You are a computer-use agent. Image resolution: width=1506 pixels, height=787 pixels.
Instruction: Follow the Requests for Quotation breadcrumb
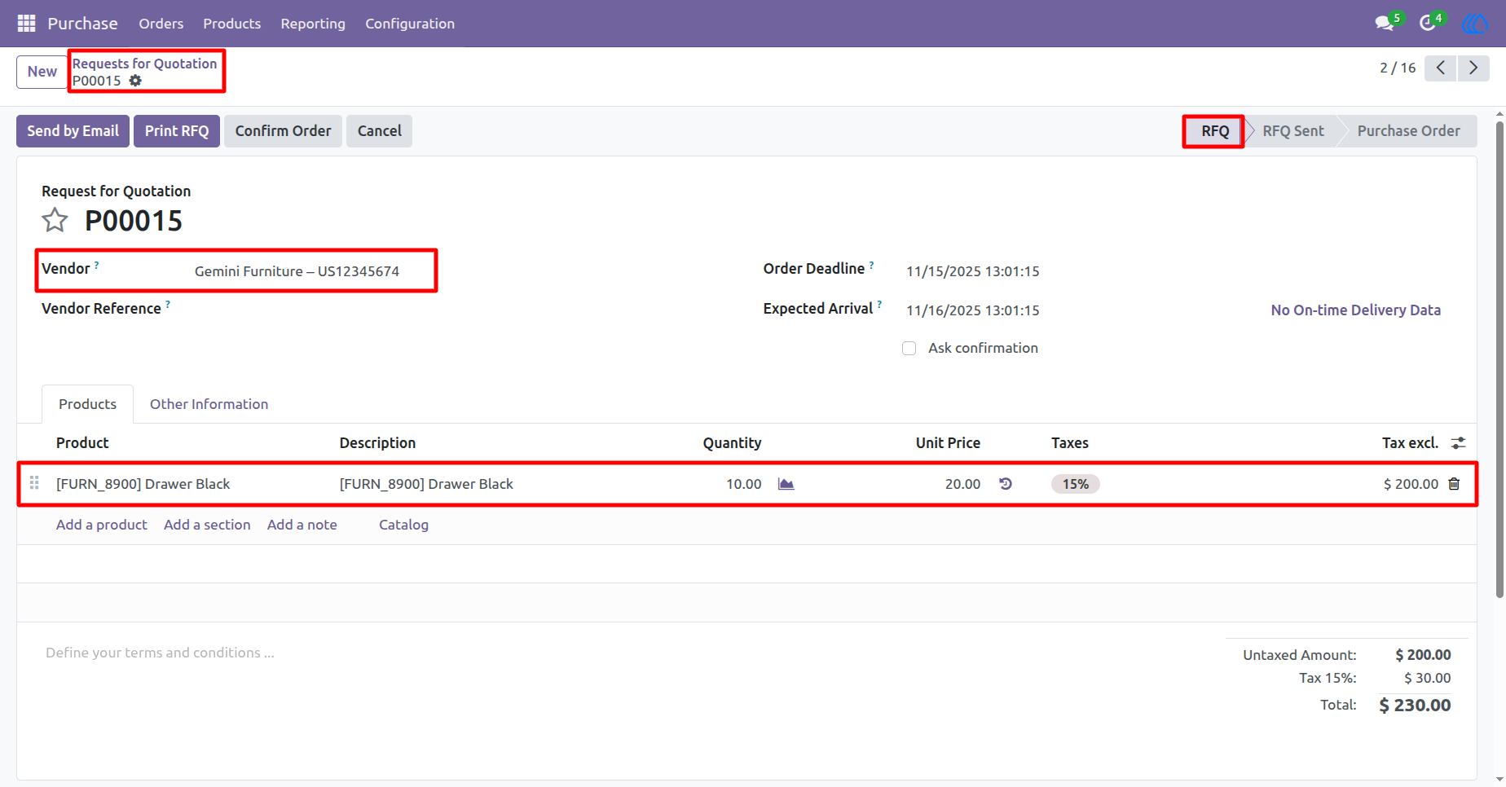(144, 64)
